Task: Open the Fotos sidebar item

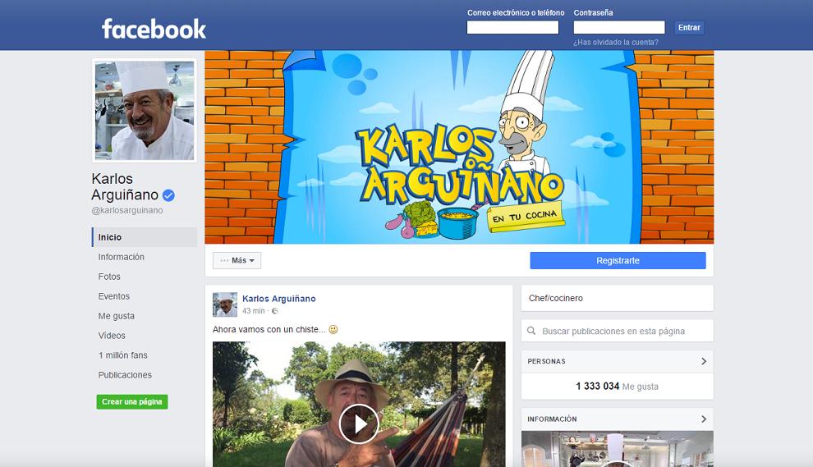Action: (x=109, y=277)
